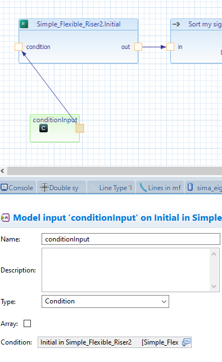Click the Condition reference field Initial in Simple_Flexible_Riser2
Screen dimensions: 222x362
point(115,342)
